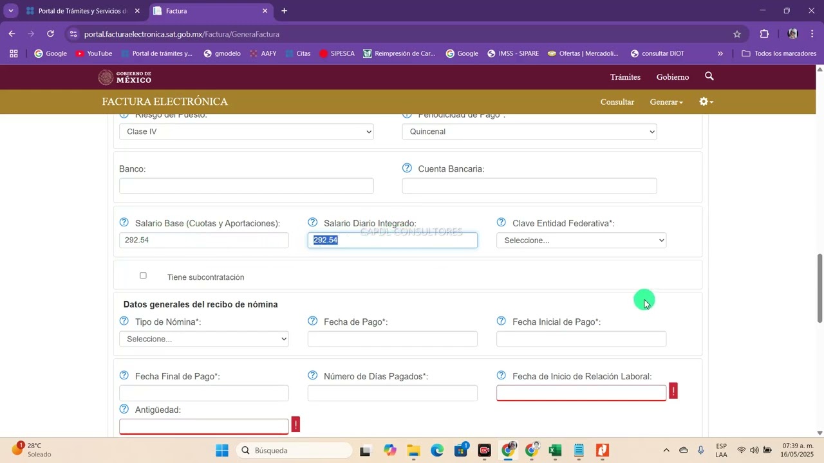
Task: Click the Windows Start button
Action: (222, 450)
